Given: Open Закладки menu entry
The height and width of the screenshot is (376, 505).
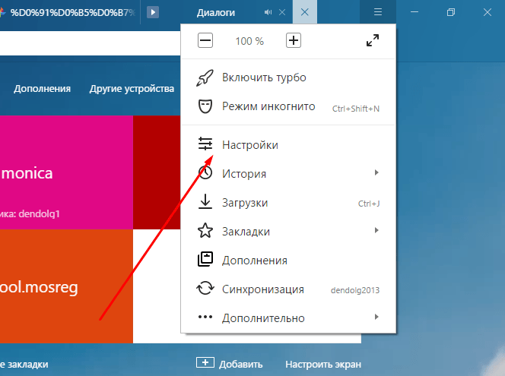Looking at the screenshot, I should point(288,232).
